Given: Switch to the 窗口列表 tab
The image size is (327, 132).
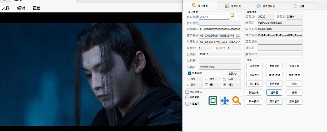Looking at the screenshot, I should 233,6.
